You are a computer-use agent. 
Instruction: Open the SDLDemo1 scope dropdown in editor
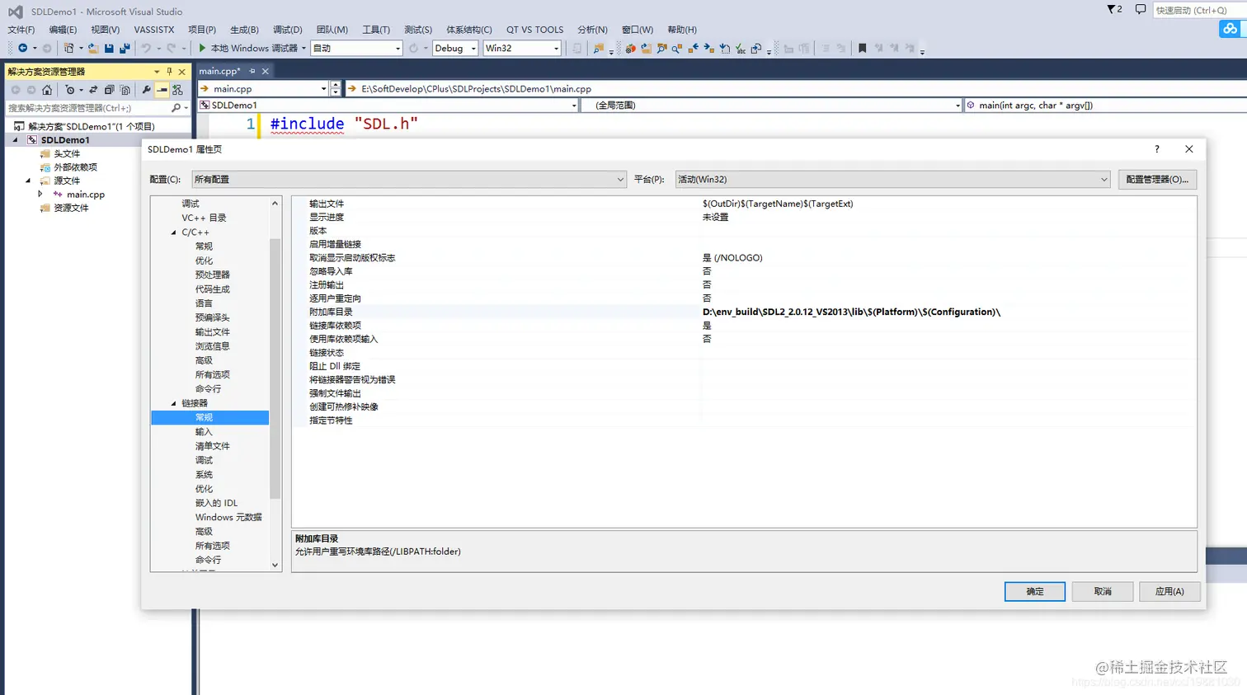[388, 106]
